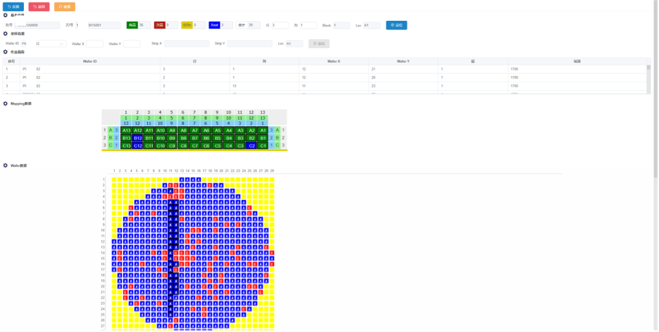Click the 序号 column header
The image size is (659, 332).
point(11,62)
